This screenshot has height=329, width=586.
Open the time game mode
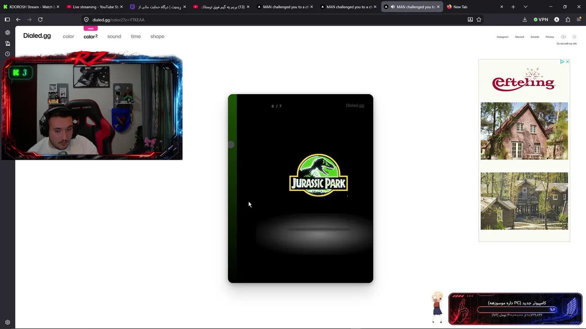coord(136,37)
